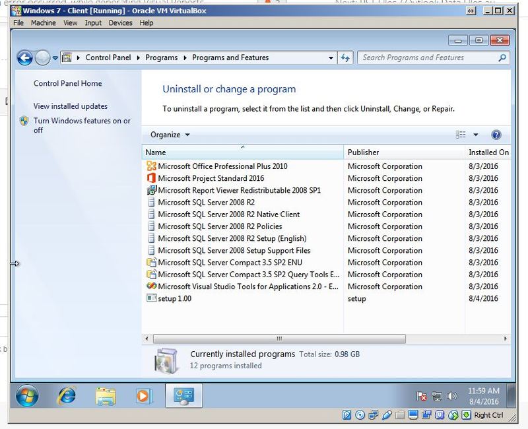
Task: Click the VirtualBox shared folders status icon
Action: click(400, 415)
